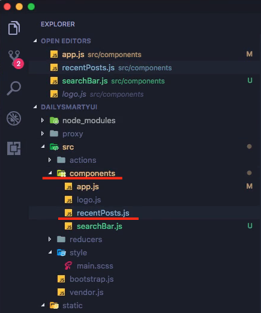Open the Extensions view icon

pos(14,148)
